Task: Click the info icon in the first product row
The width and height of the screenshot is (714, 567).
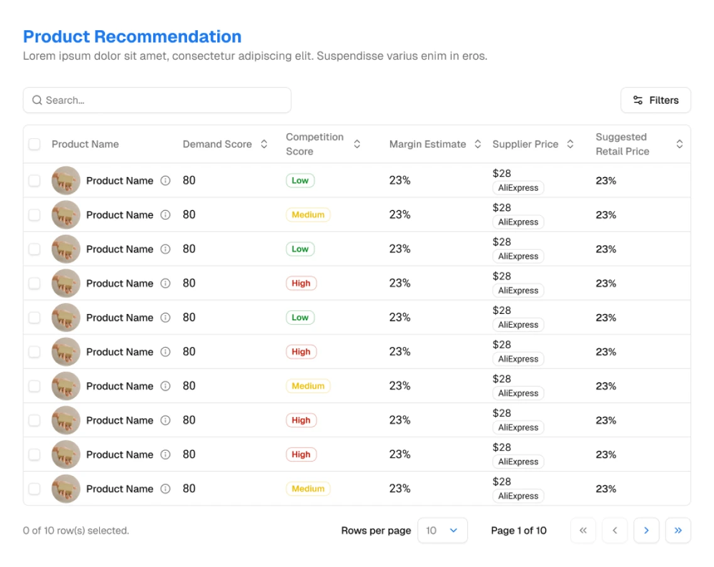Action: point(165,181)
